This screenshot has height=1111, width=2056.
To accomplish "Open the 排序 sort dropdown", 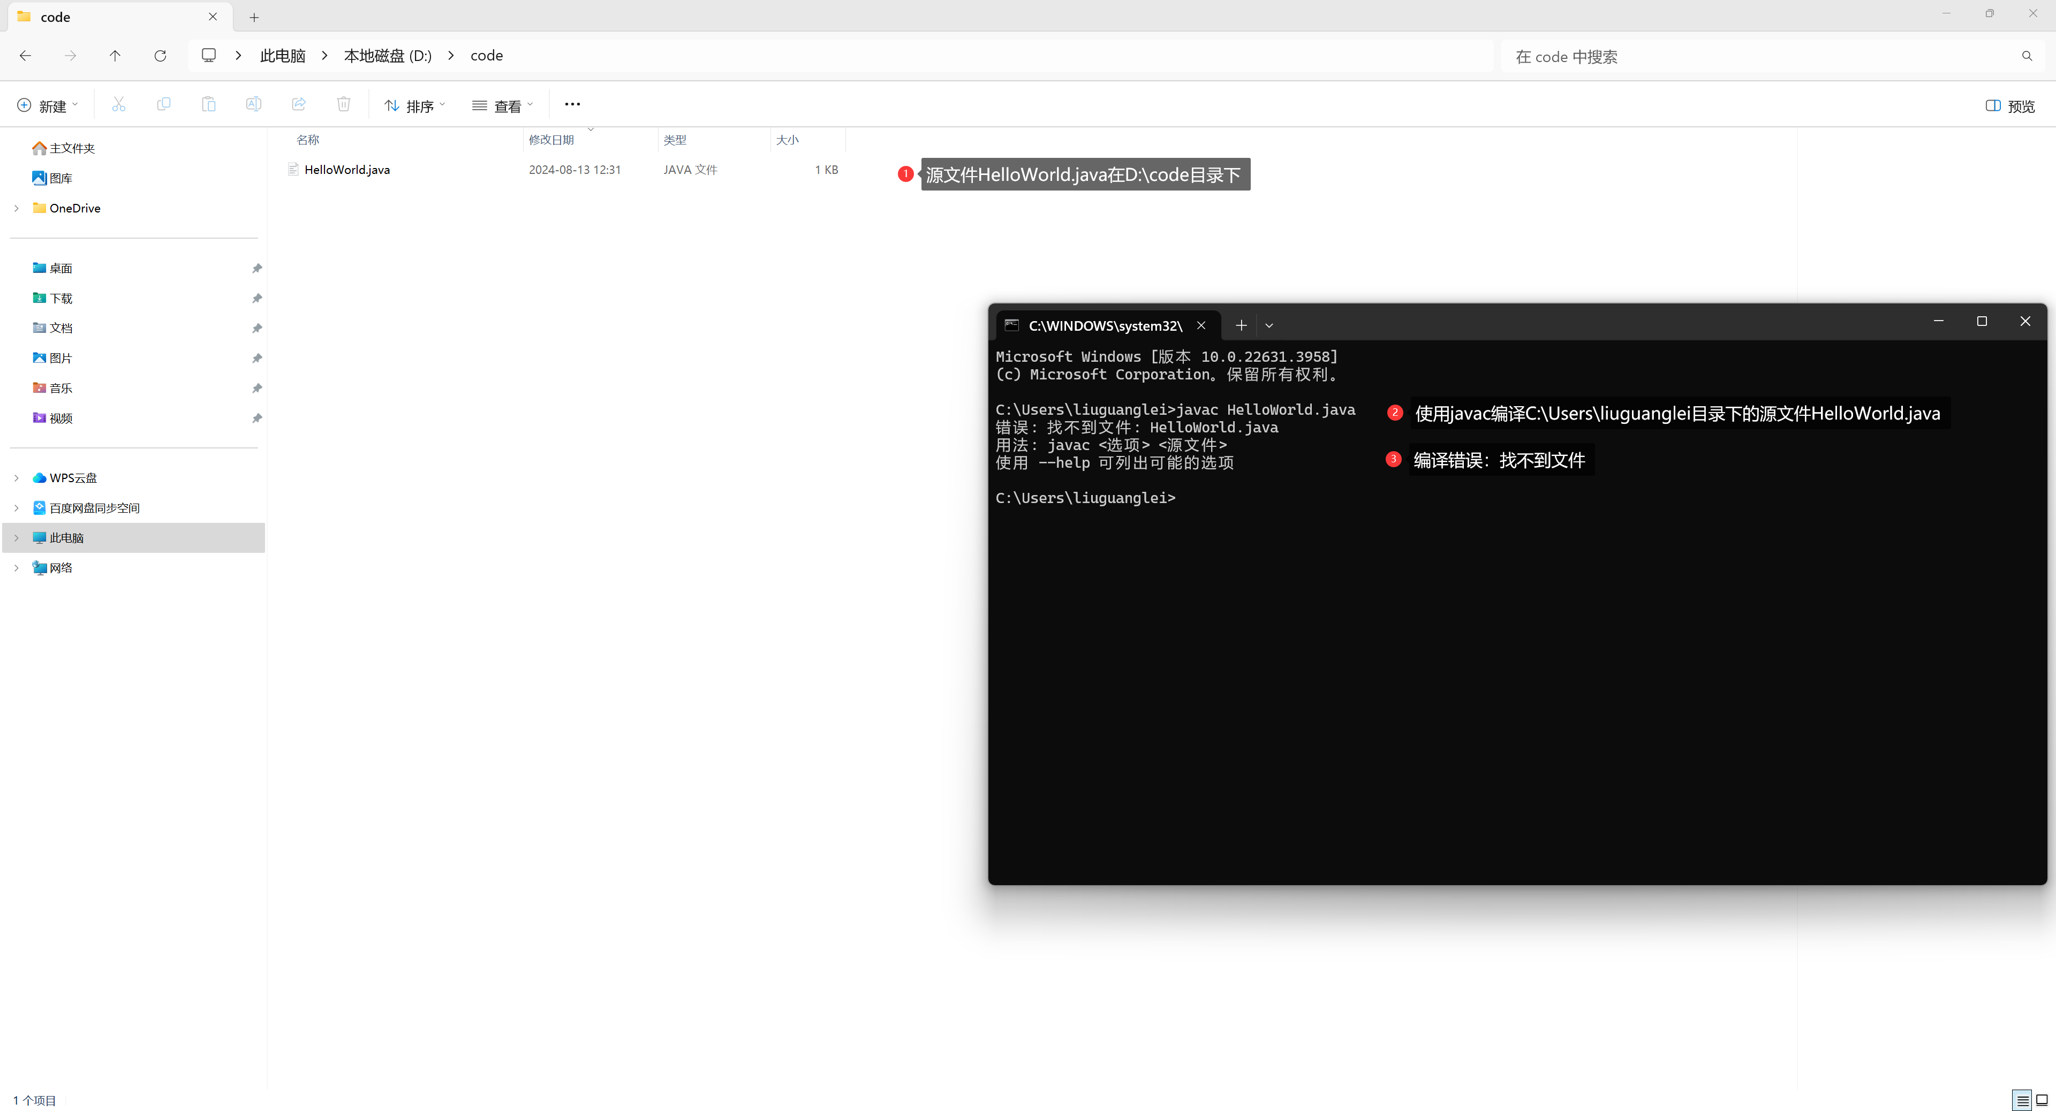I will [415, 106].
